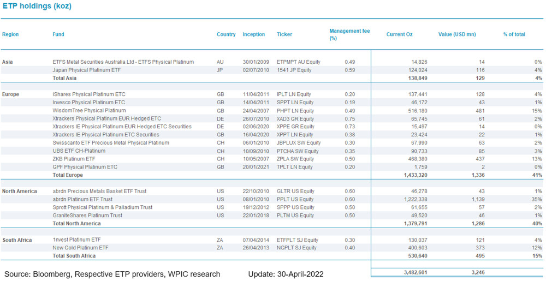Click the 22/01/2018 inception date
The height and width of the screenshot is (281, 546).
tap(256, 216)
